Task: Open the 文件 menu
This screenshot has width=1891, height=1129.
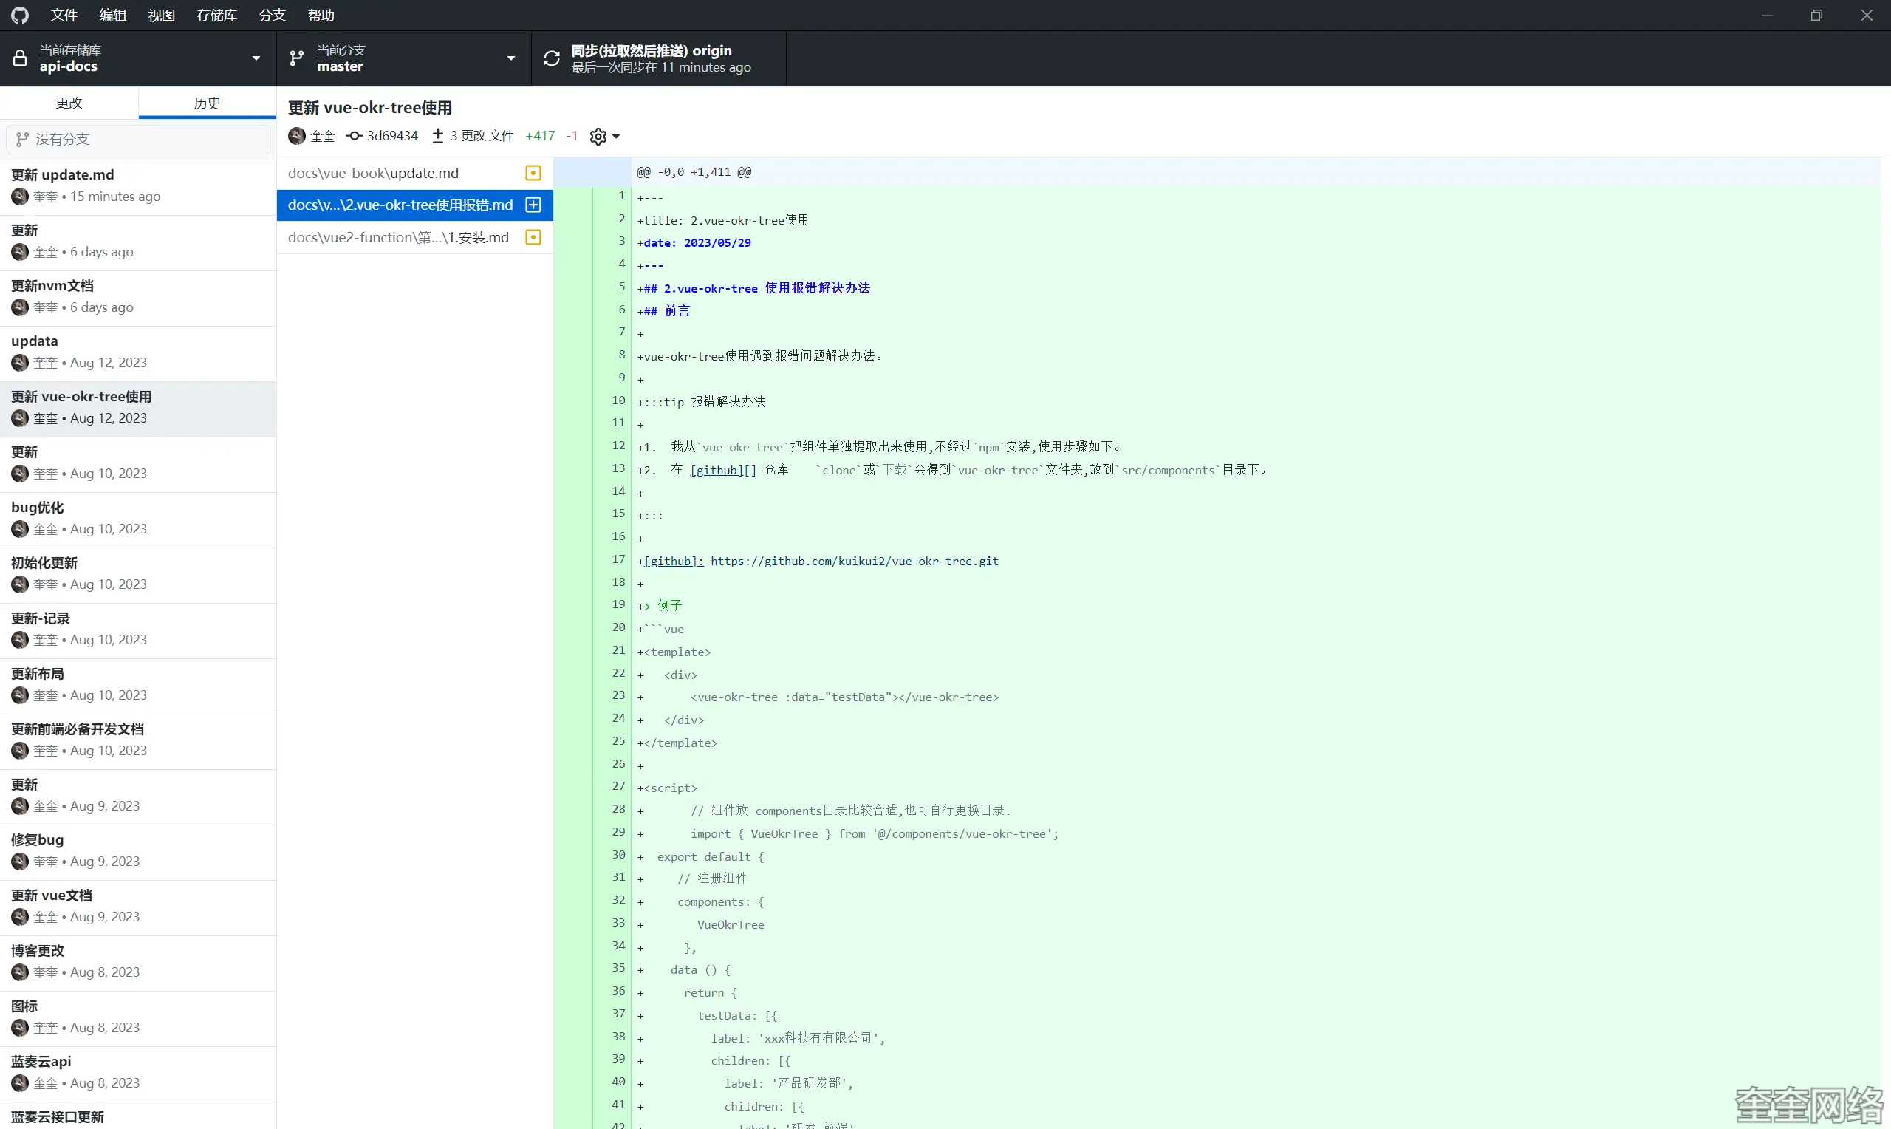Action: tap(64, 16)
